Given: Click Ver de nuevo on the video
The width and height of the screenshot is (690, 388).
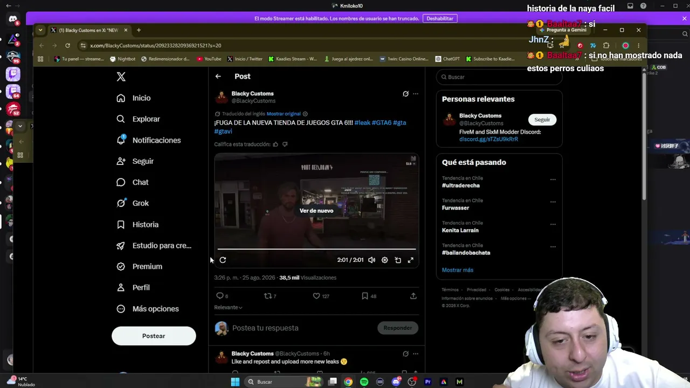Looking at the screenshot, I should click(316, 211).
